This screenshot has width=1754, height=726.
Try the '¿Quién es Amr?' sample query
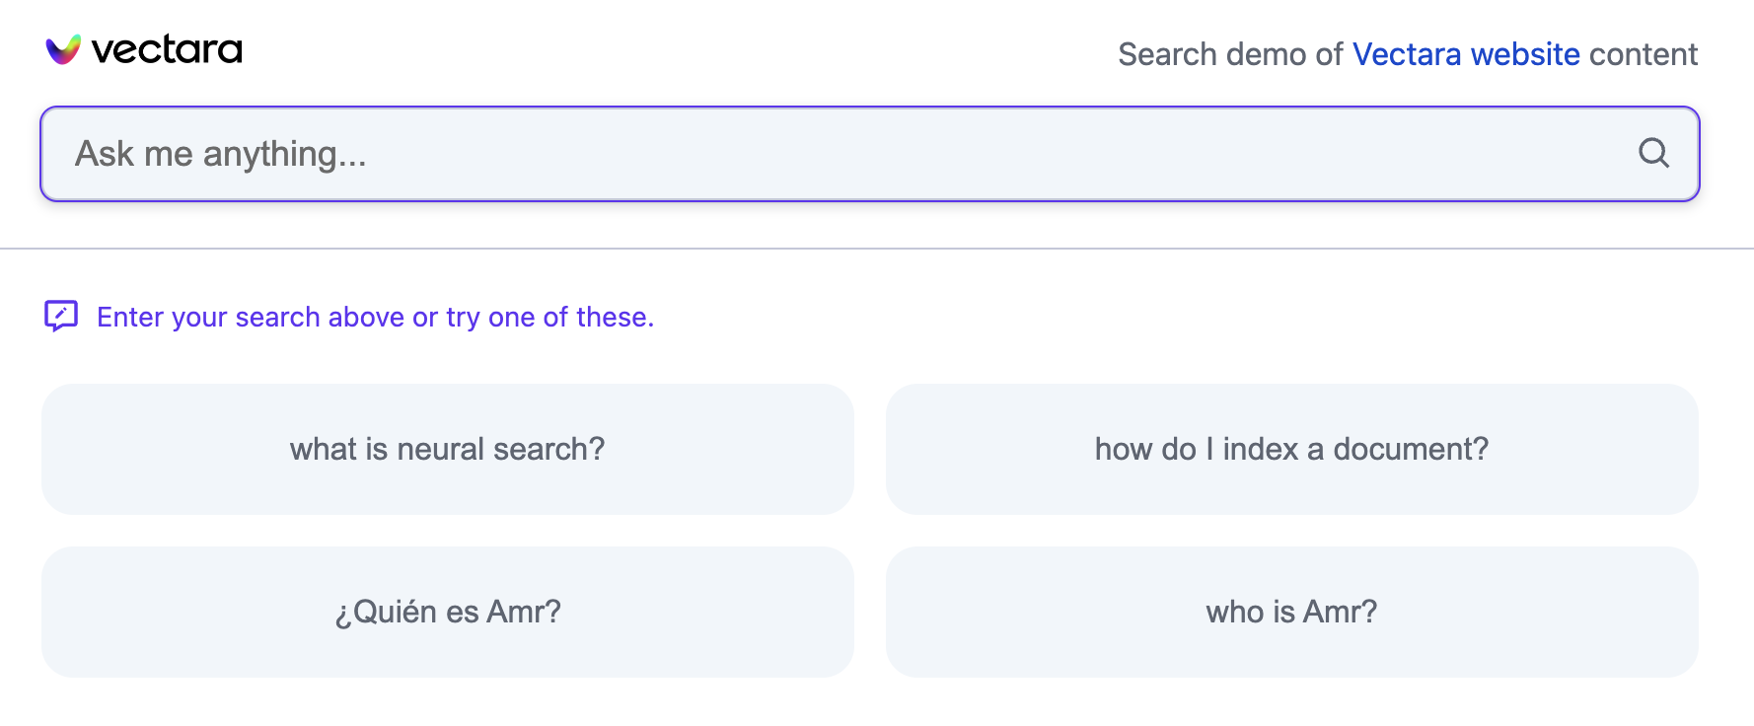(x=447, y=612)
